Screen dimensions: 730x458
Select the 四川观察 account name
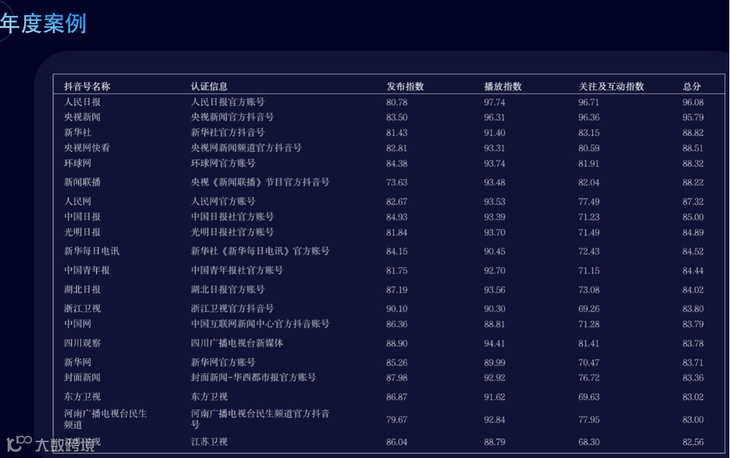pyautogui.click(x=82, y=343)
